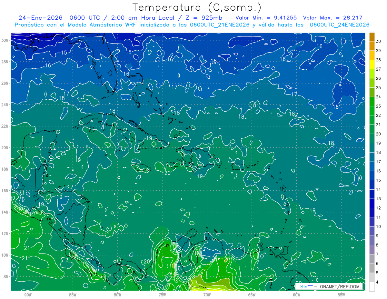The height and width of the screenshot is (299, 387).
Task: Click the color legend value "11"
Action: (x=379, y=217)
